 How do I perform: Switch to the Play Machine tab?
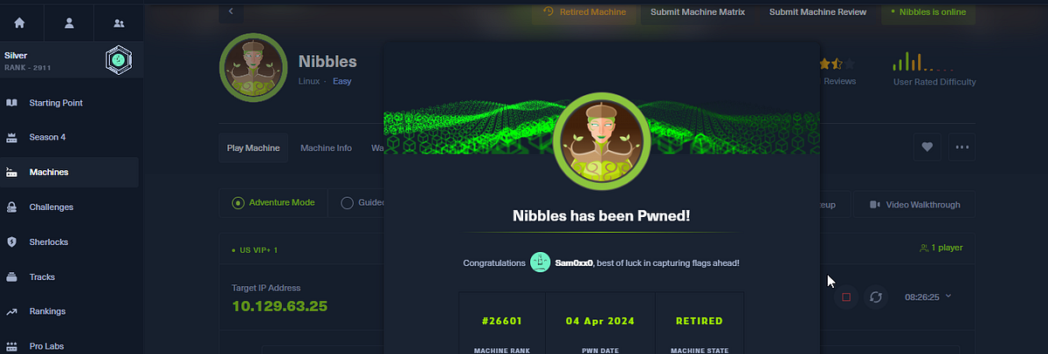point(253,148)
